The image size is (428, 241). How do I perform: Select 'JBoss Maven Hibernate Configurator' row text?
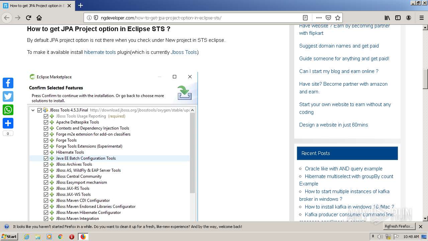88,213
